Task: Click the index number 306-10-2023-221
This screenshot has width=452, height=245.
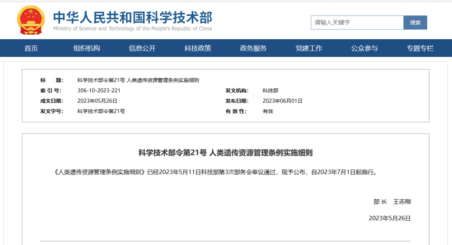Action: tap(99, 91)
